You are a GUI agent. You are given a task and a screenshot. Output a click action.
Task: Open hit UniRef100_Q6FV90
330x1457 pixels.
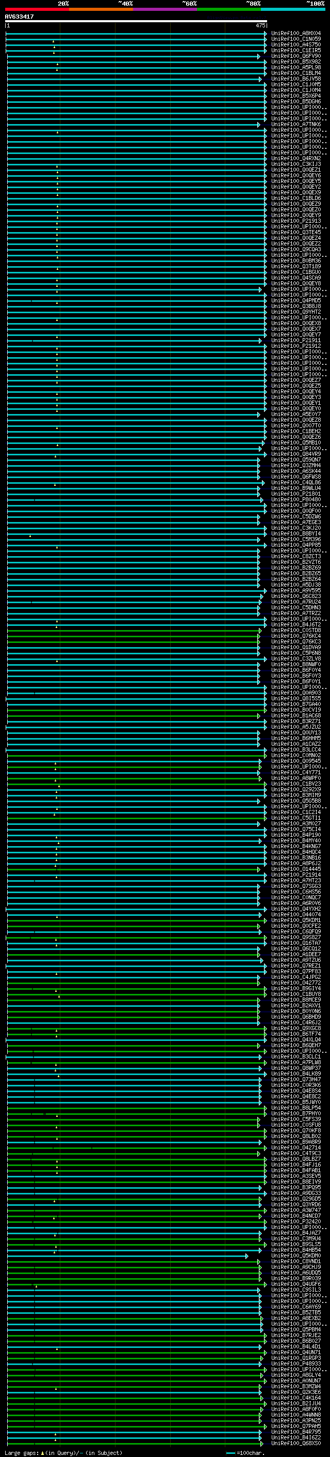coord(296,56)
